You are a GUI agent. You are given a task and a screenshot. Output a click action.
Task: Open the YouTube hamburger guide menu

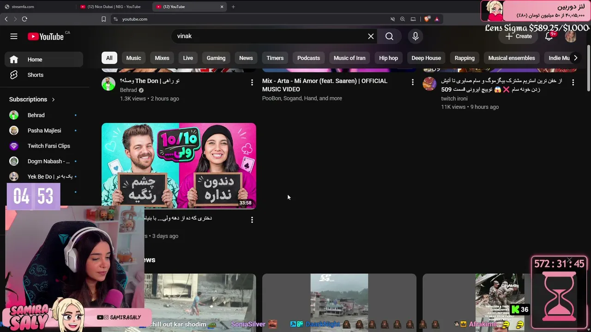click(14, 36)
